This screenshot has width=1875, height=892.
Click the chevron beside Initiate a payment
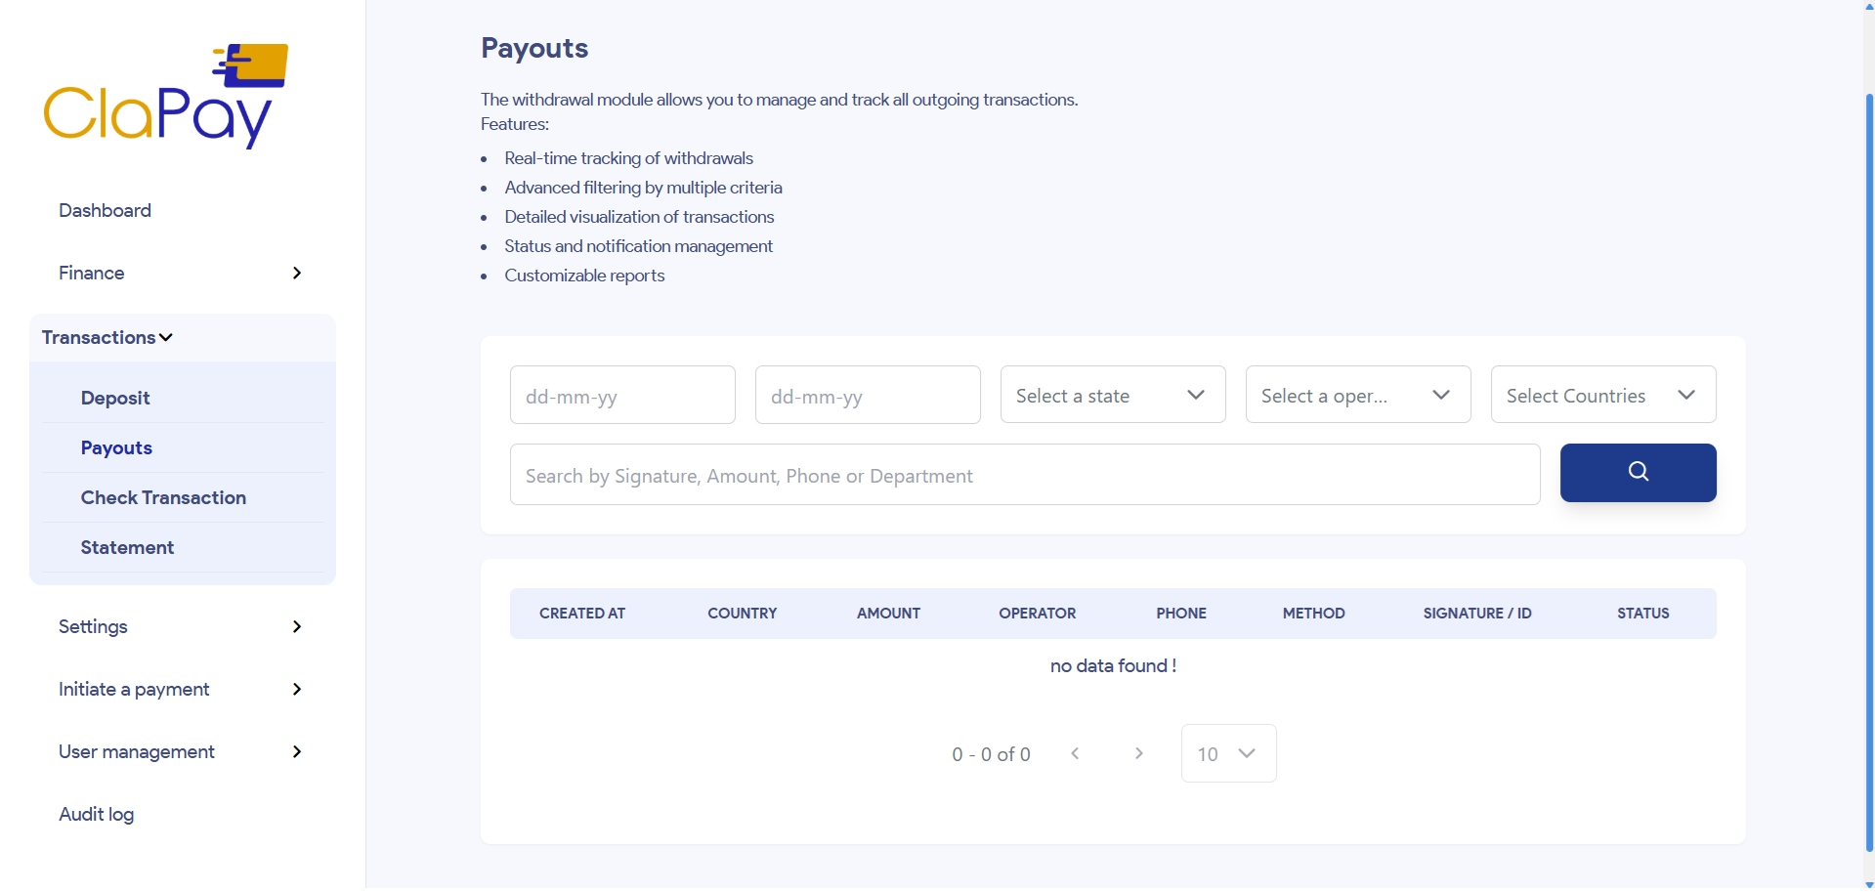tap(296, 689)
